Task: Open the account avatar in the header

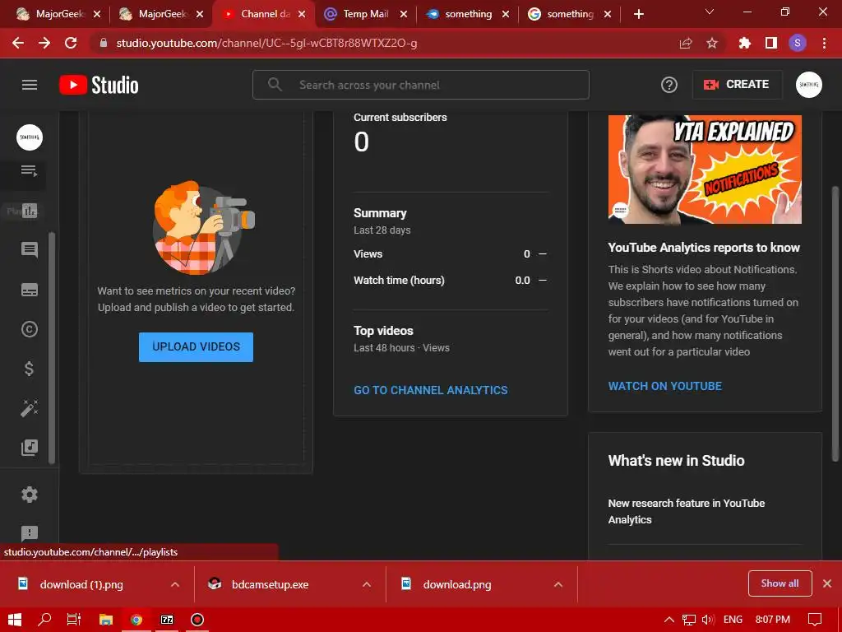Action: click(809, 85)
